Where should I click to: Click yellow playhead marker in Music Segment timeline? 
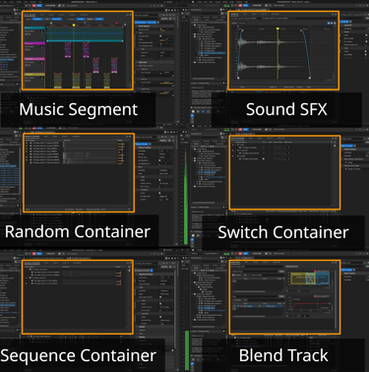[x=74, y=26]
